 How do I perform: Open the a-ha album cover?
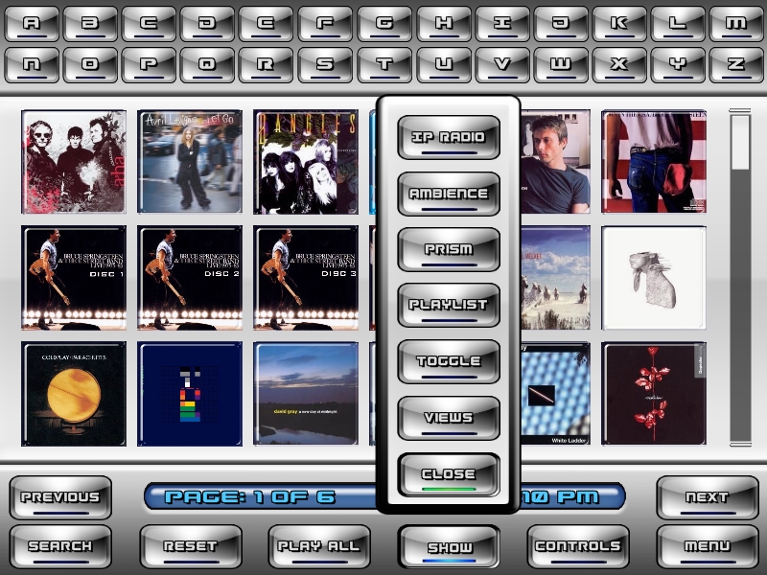(x=74, y=162)
